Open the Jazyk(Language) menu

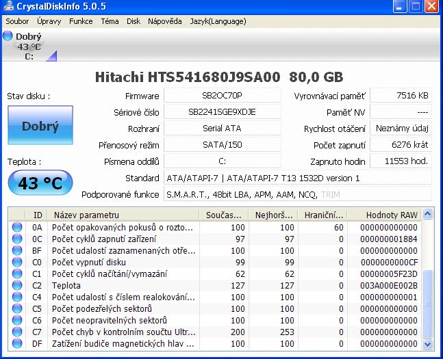218,21
